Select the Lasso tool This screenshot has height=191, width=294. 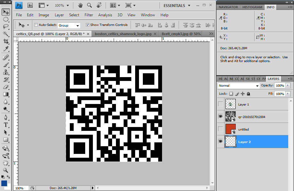[6, 27]
